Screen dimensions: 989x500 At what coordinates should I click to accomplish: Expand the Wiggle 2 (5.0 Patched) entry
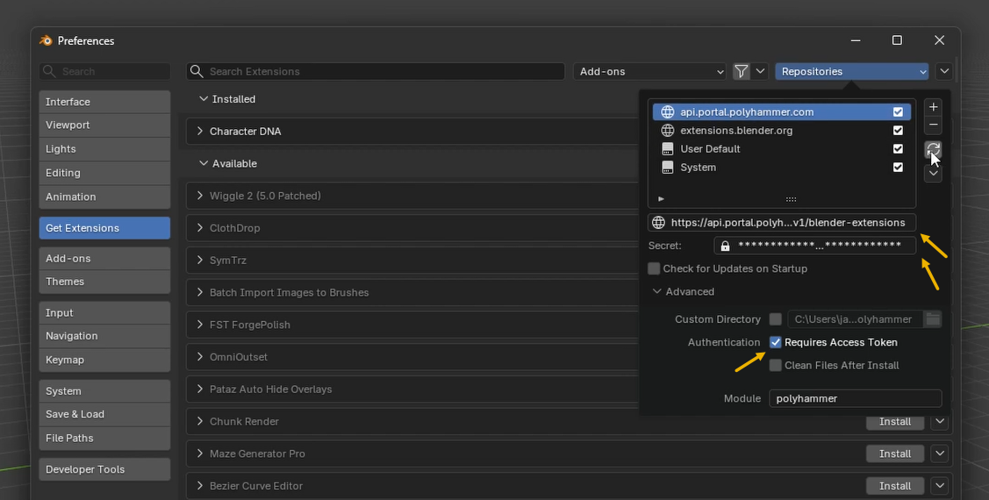tap(200, 196)
